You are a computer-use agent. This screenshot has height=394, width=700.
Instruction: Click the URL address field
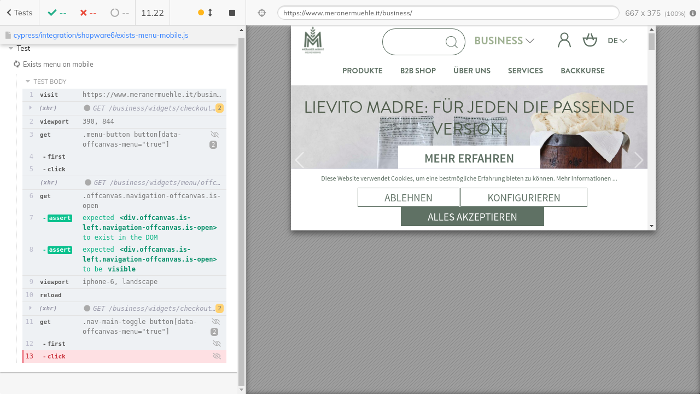448,13
